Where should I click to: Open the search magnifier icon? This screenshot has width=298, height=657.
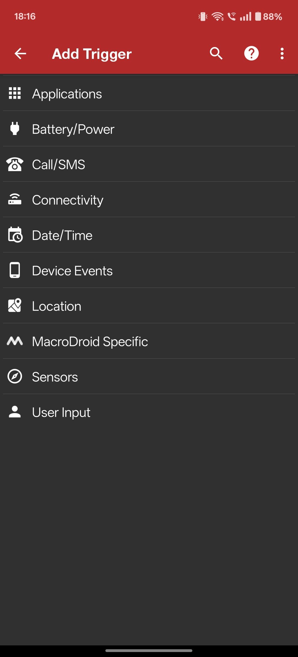click(216, 53)
